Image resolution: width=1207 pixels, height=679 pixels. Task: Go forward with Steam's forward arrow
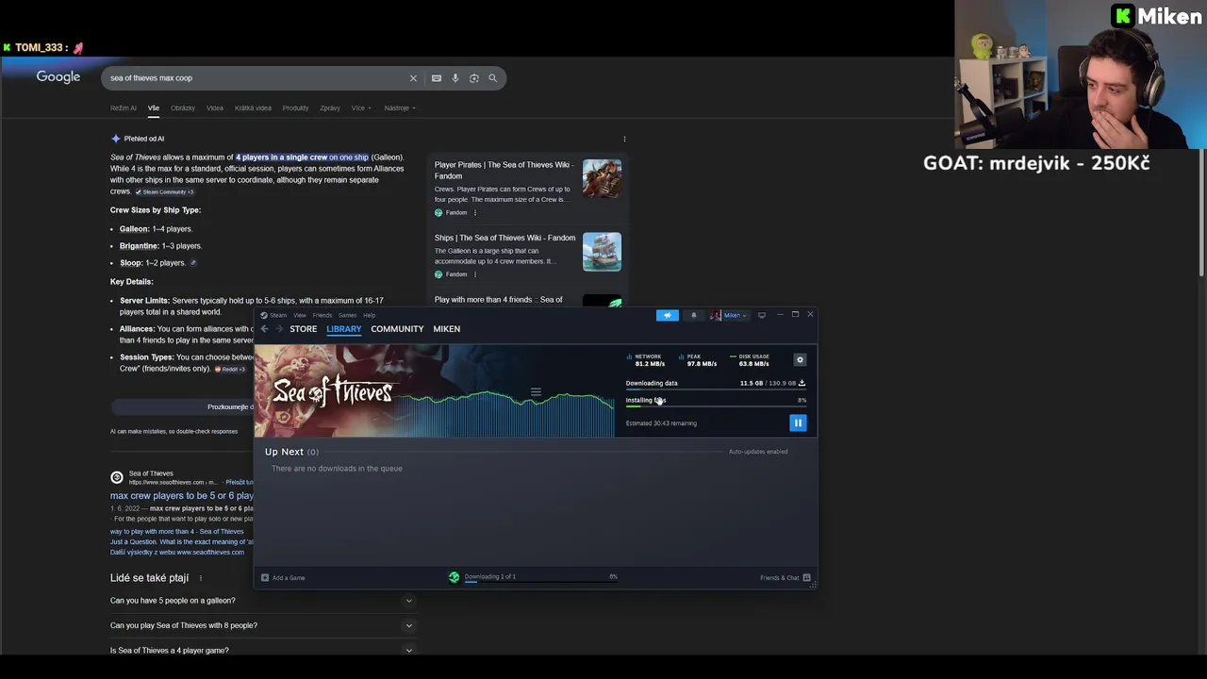pyautogui.click(x=279, y=329)
